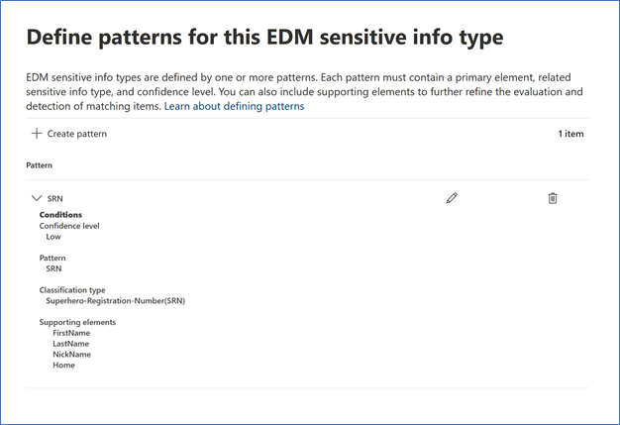The height and width of the screenshot is (425, 620).
Task: Select the Low confidence value
Action: tap(53, 237)
